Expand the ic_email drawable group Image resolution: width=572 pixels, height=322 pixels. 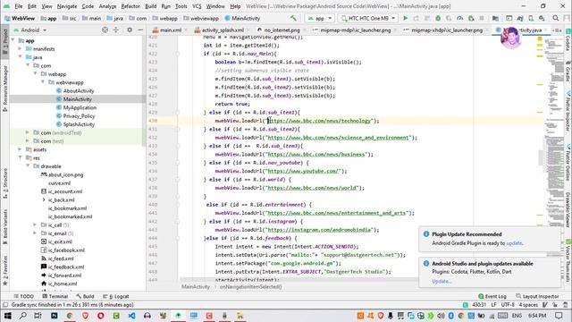tap(36, 233)
